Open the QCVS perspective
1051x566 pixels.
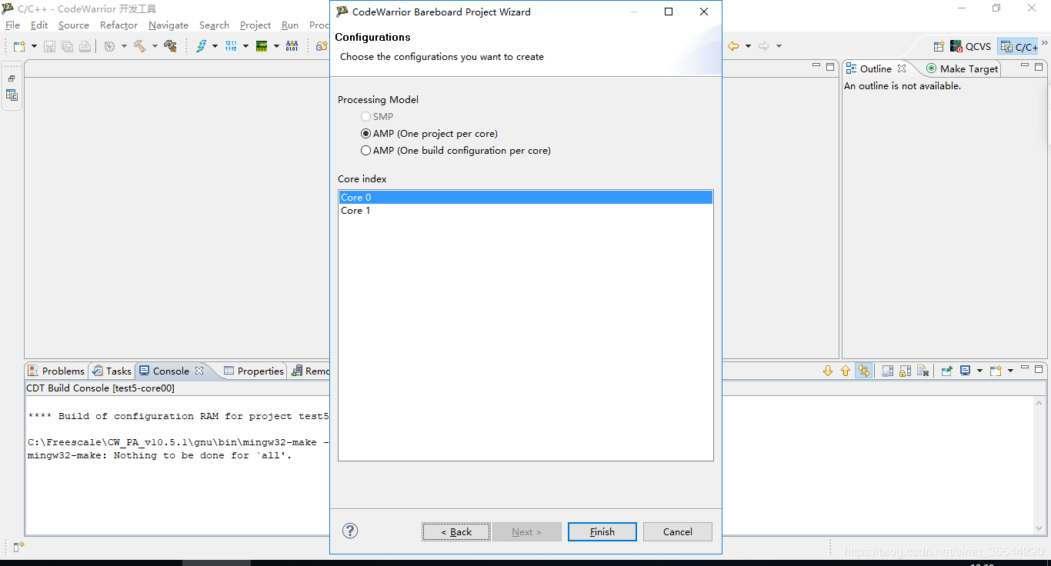971,47
